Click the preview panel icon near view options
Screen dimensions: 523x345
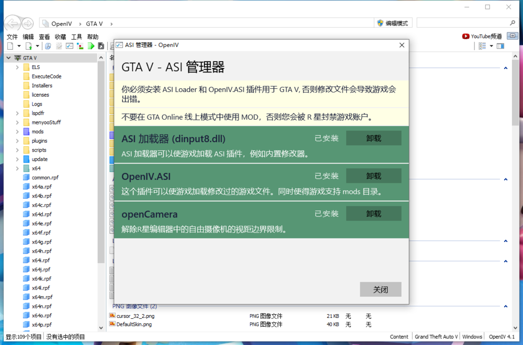click(x=513, y=36)
